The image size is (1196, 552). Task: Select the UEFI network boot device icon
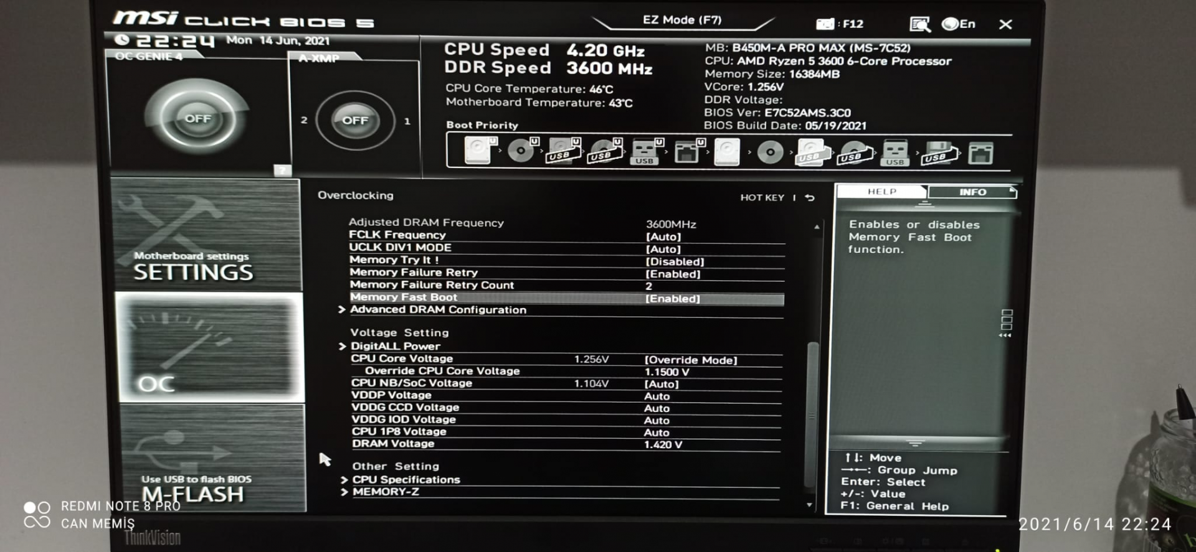pos(689,151)
